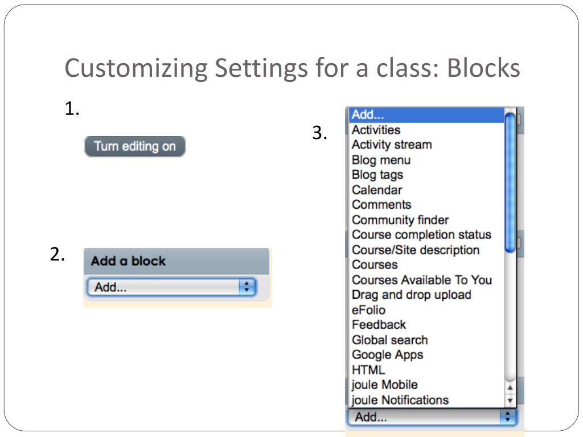Choose the HTML block option
Screen dimensions: 583x437
coord(368,370)
